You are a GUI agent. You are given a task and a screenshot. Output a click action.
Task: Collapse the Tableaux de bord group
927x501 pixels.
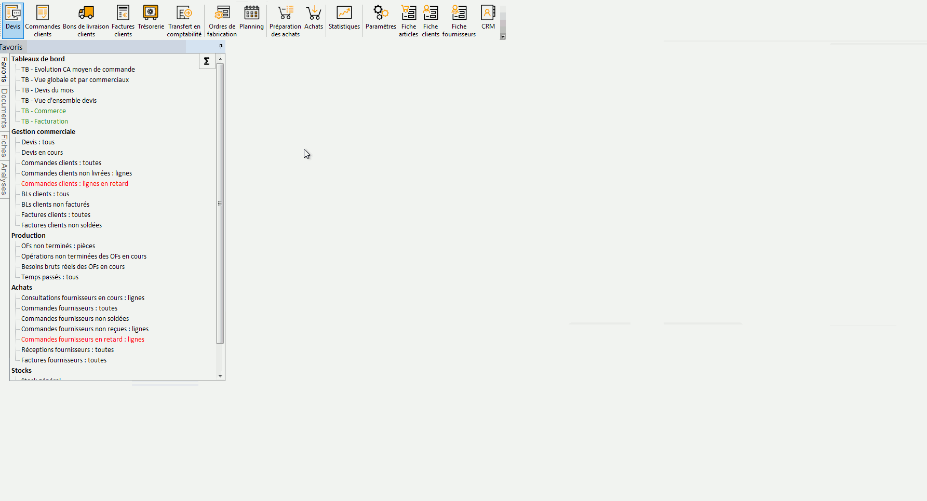(x=38, y=59)
